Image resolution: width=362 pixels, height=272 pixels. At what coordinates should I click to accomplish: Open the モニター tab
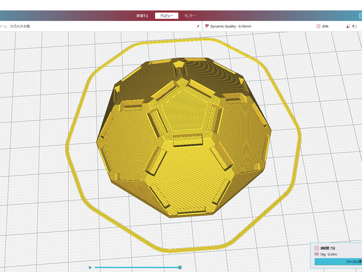coord(190,16)
